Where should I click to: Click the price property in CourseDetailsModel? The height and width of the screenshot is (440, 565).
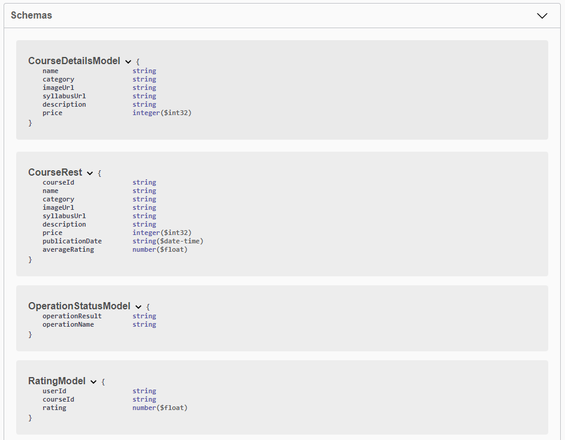(x=52, y=112)
